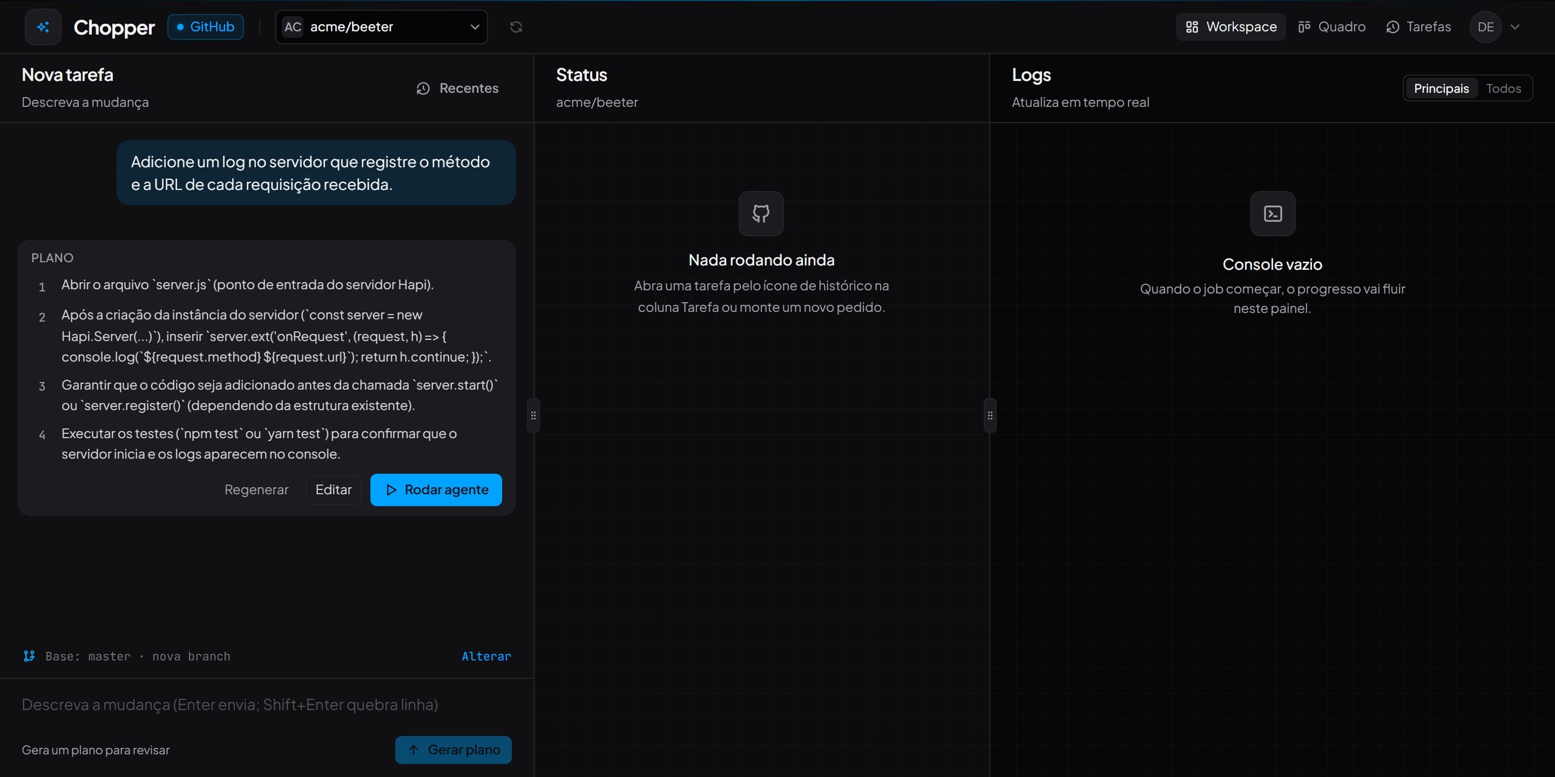Click the GitHub octocat icon in Status

click(x=761, y=214)
